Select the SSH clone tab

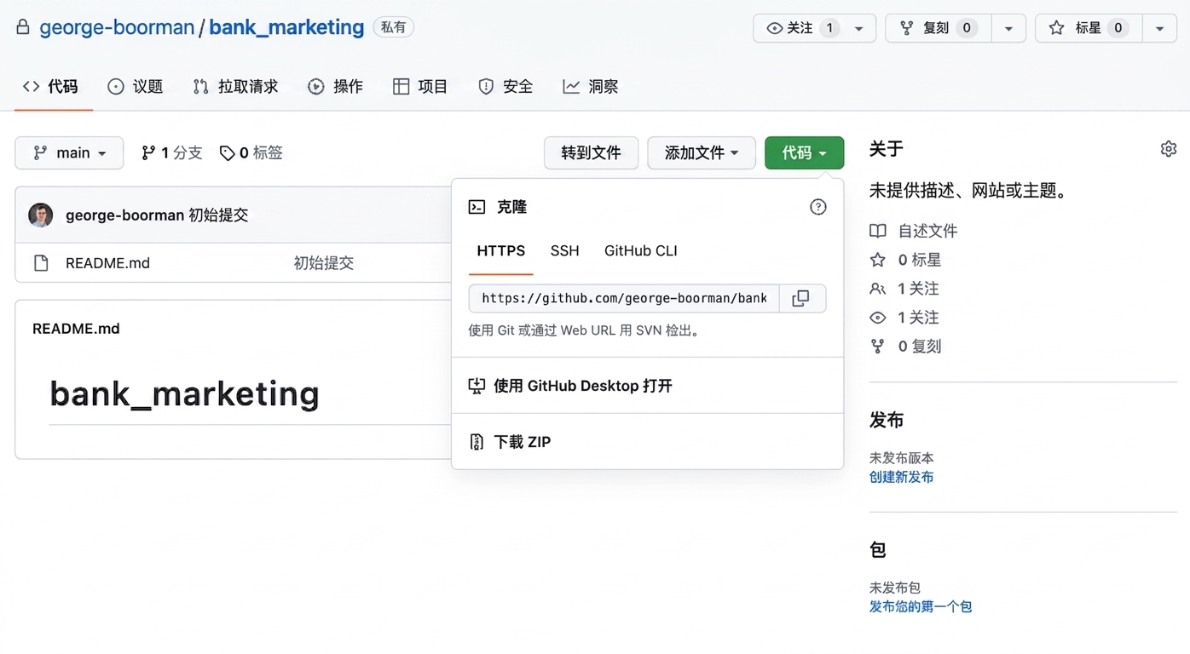pos(564,250)
